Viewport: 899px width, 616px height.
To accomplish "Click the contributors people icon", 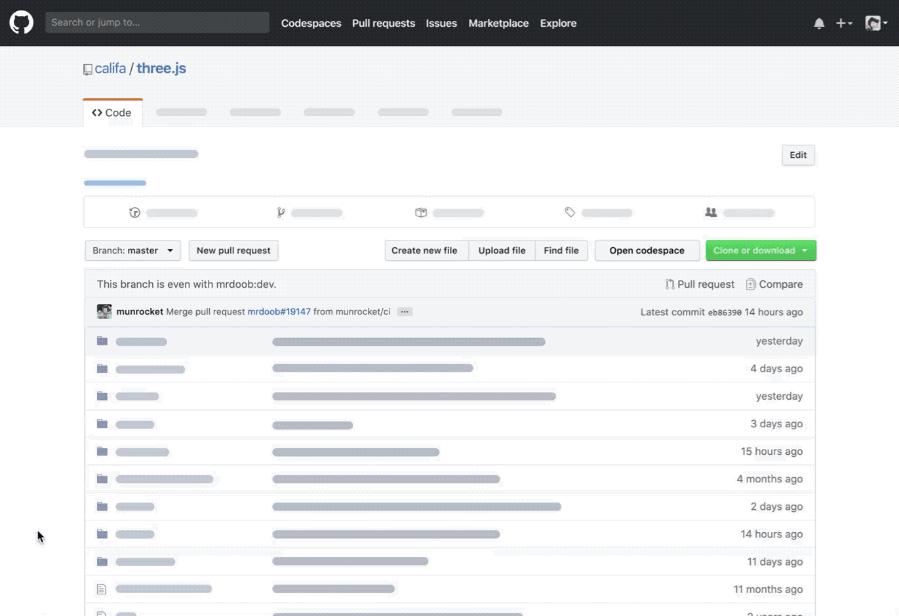I will tap(711, 212).
